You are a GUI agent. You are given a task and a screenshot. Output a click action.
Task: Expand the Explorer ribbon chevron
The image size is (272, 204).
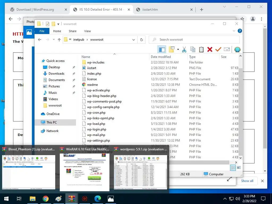(234, 31)
